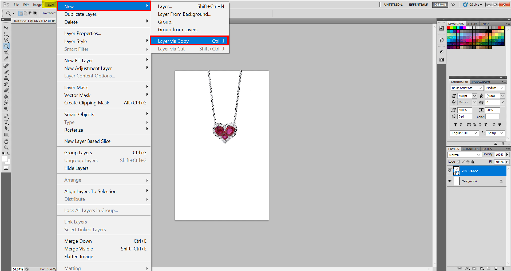Select the Eyedropper tool in toolbar
The width and height of the screenshot is (511, 271).
tap(6, 59)
